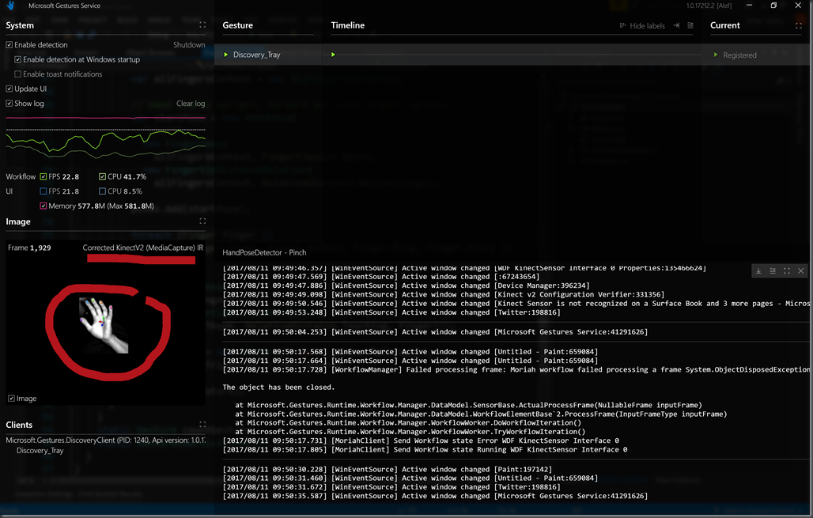Viewport: 813px width, 518px height.
Task: Click the hand image in the IR preview
Action: pos(103,325)
